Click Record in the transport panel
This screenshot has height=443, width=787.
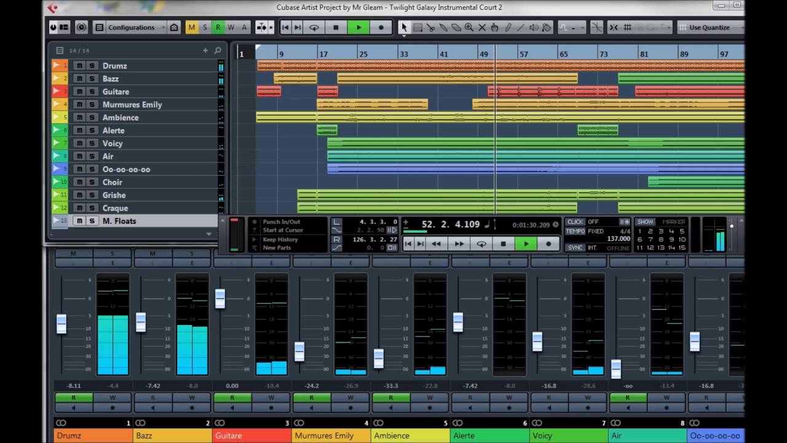548,244
